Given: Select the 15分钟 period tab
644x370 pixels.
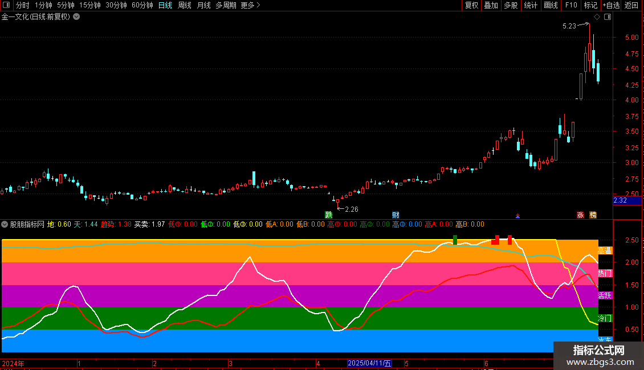Looking at the screenshot, I should click(90, 5).
